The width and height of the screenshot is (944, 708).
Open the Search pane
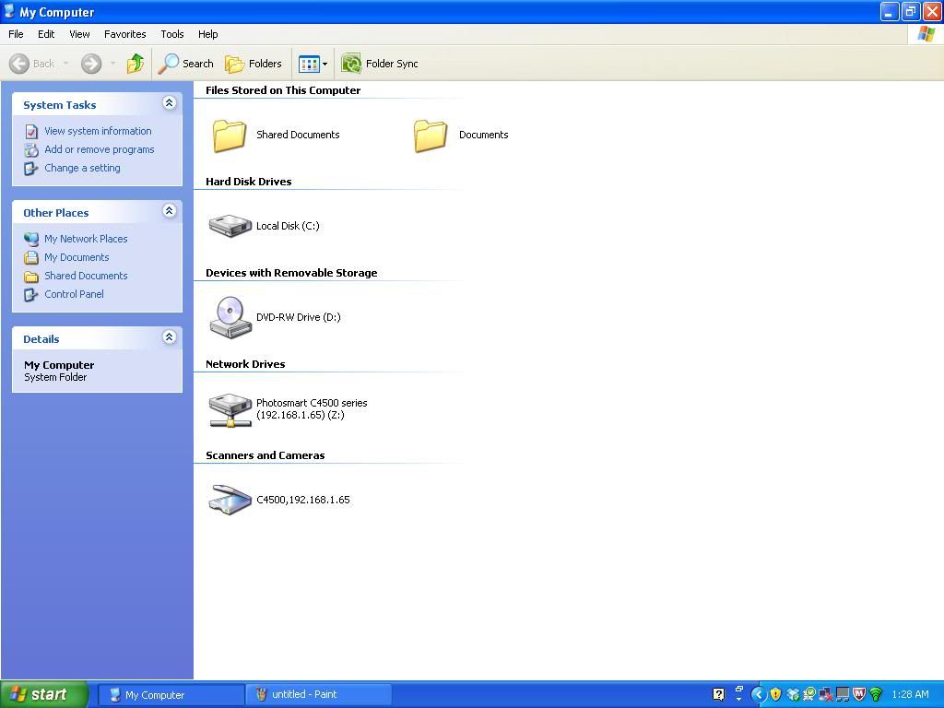point(186,64)
